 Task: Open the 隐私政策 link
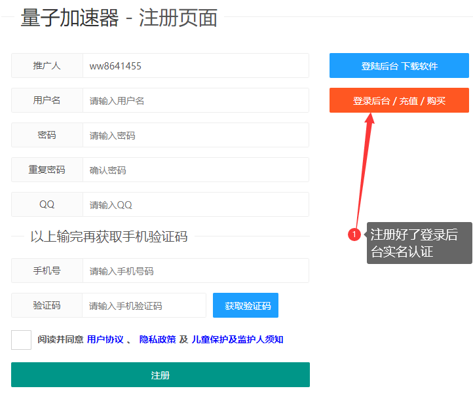(157, 339)
